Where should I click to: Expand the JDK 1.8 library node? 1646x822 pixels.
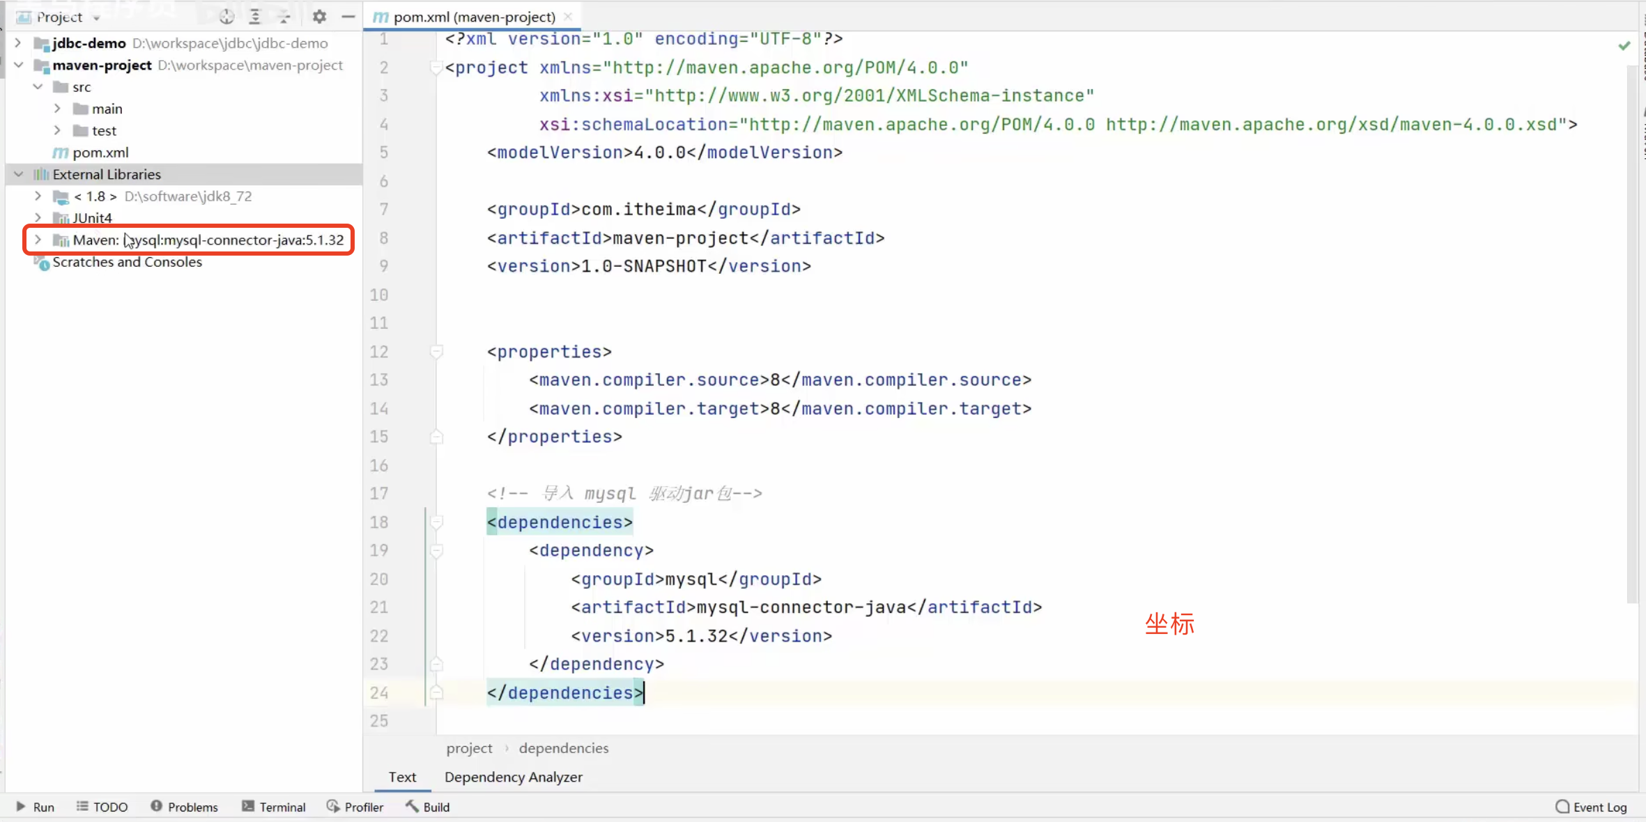click(38, 196)
